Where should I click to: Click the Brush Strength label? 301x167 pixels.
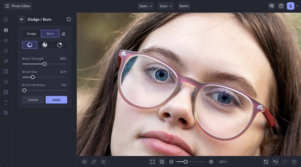pos(33,58)
